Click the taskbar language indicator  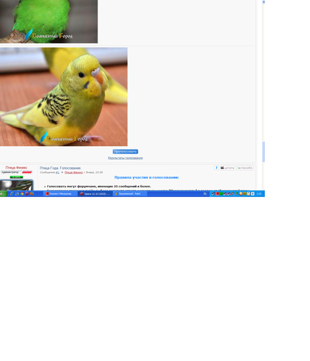coord(205,194)
